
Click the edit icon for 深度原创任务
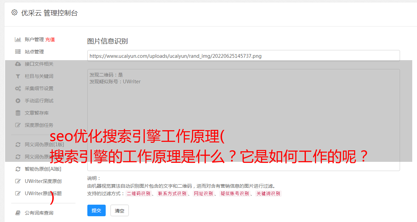coord(18,125)
